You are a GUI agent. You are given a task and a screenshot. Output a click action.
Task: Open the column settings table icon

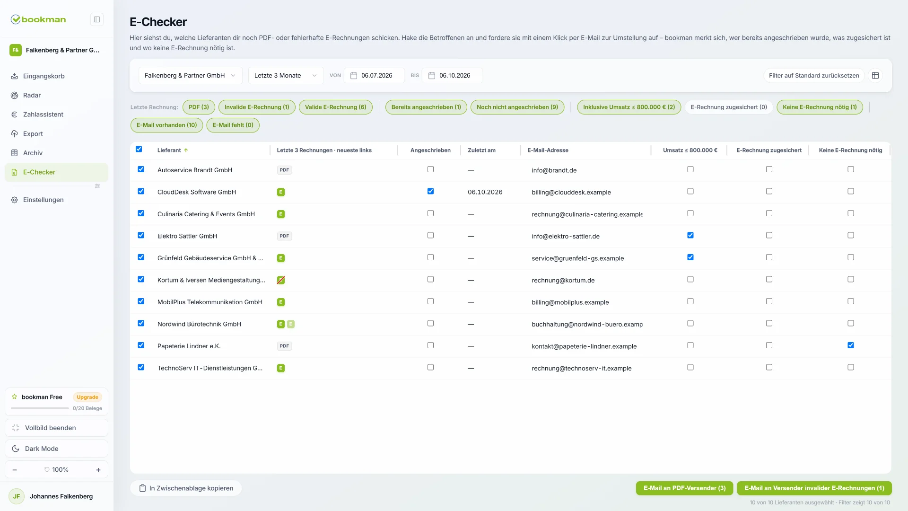pos(875,76)
